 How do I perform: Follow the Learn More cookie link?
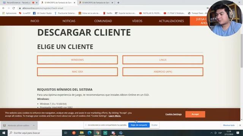tap(115, 116)
